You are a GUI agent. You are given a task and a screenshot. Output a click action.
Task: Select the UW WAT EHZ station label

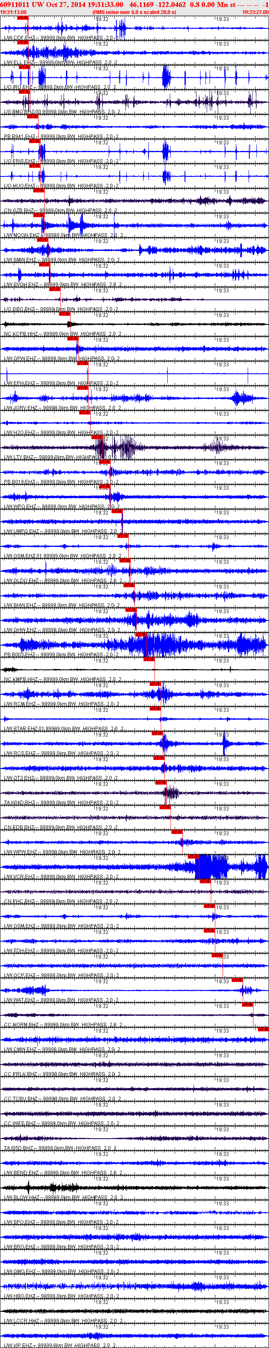(x=61, y=1001)
